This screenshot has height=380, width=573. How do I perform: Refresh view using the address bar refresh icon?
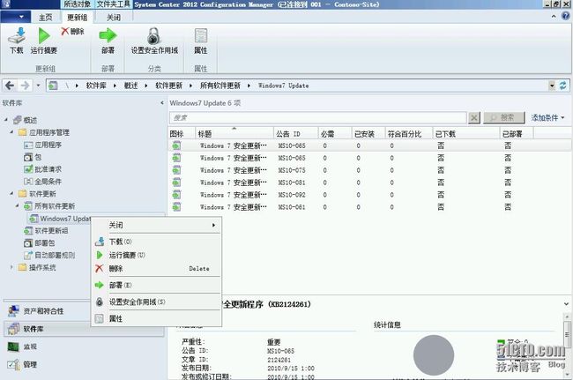pyautogui.click(x=563, y=86)
